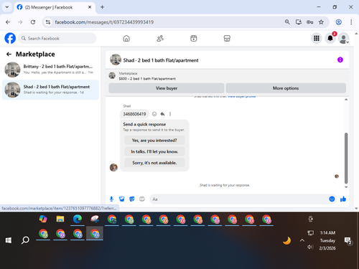359x269 pixels.
Task: Open a new browser tab
Action: point(102,7)
